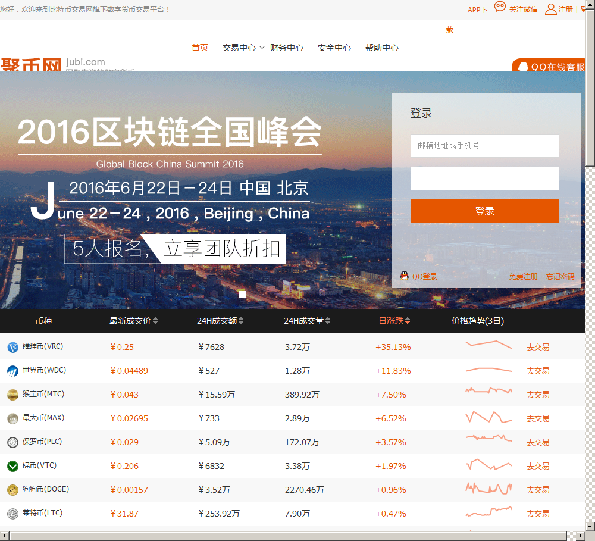This screenshot has width=595, height=541.
Task: Click 去交易 for WDC row
Action: 538,371
